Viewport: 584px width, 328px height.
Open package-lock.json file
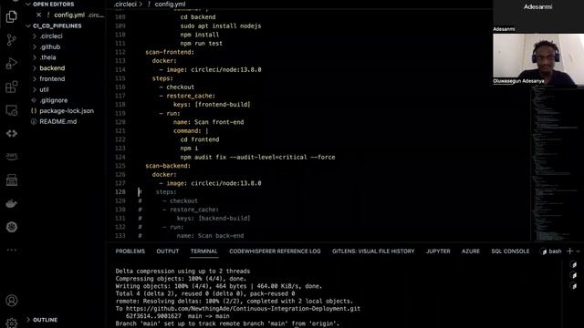(x=67, y=111)
